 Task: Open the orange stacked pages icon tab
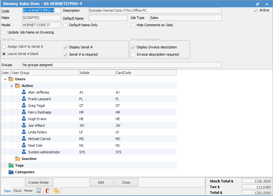coord(56,191)
